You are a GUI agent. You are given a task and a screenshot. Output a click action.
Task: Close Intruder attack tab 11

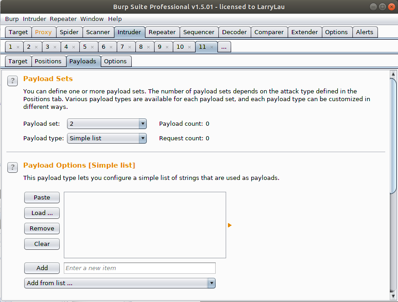tap(212, 47)
